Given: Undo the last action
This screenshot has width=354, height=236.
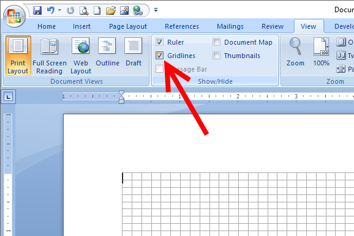Looking at the screenshot, I should (x=51, y=10).
